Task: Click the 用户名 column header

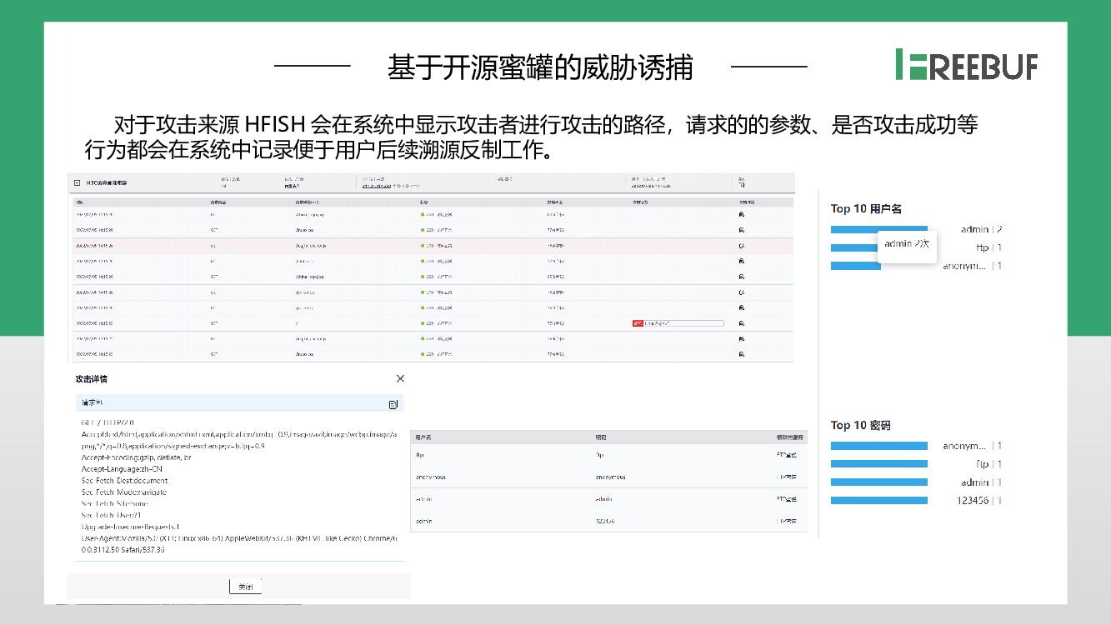Action: (423, 437)
